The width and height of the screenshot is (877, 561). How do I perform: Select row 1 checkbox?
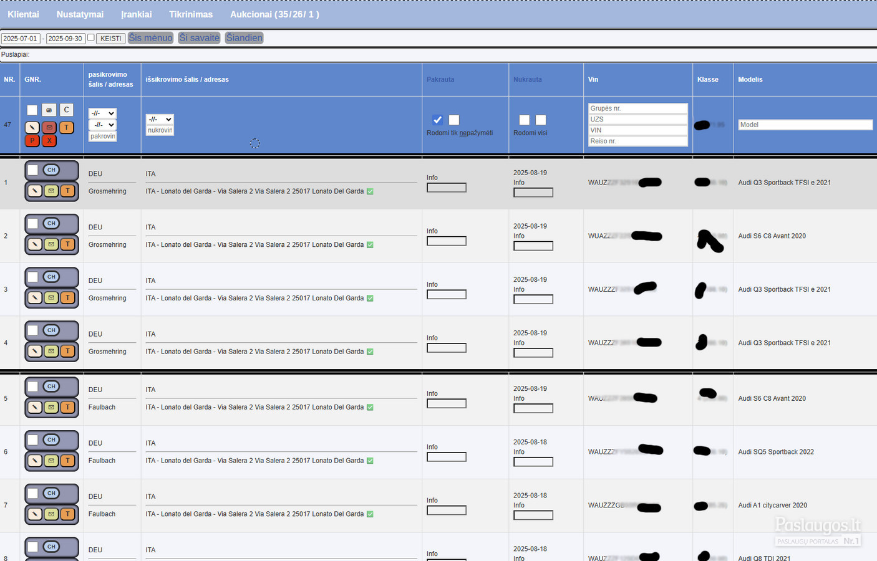(x=33, y=170)
